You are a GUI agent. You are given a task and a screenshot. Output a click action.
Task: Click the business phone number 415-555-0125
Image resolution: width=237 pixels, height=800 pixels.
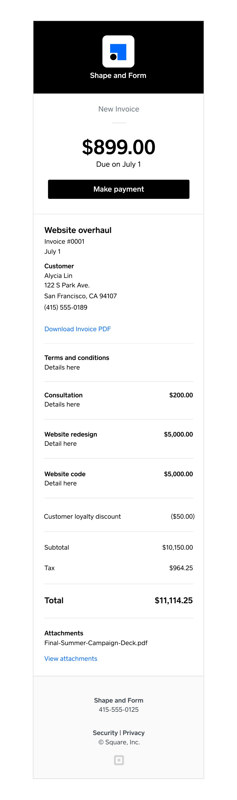point(118,710)
